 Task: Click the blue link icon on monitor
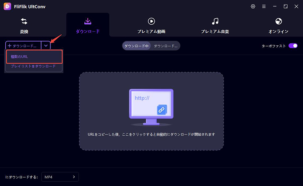[162, 110]
